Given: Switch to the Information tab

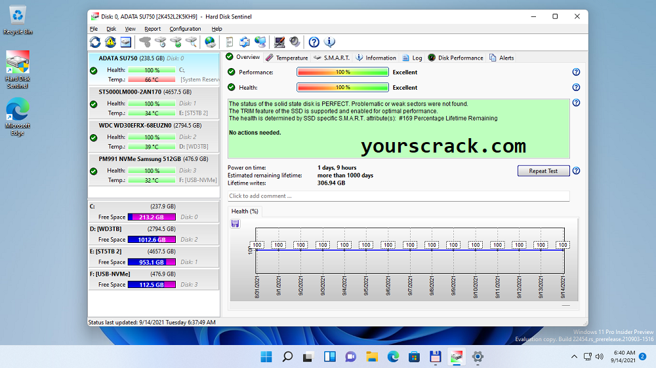Looking at the screenshot, I should click(376, 58).
